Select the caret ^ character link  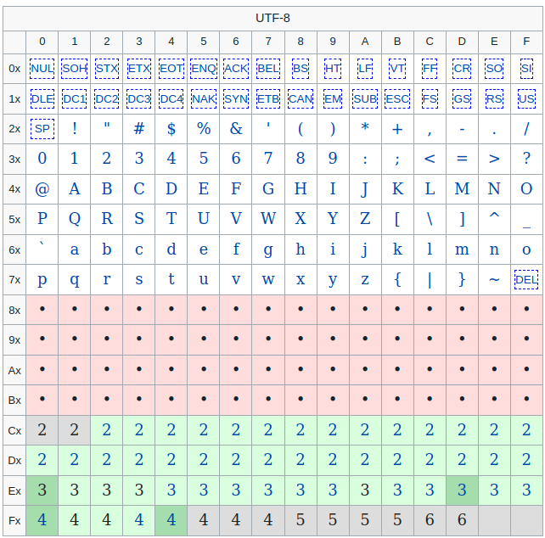click(x=494, y=216)
